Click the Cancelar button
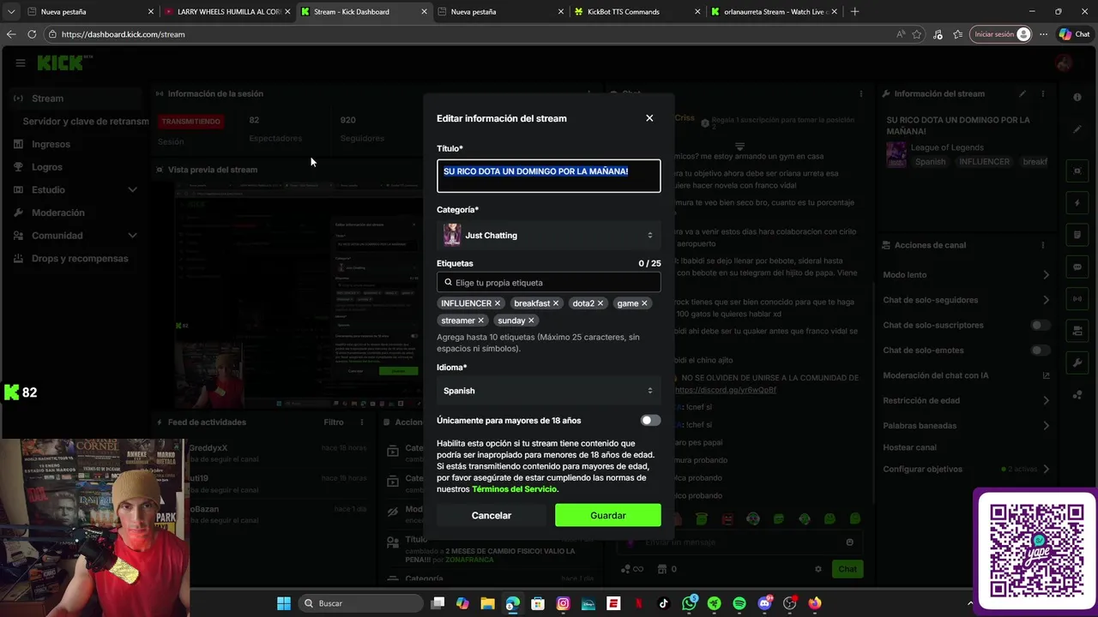1098x617 pixels. coord(492,516)
